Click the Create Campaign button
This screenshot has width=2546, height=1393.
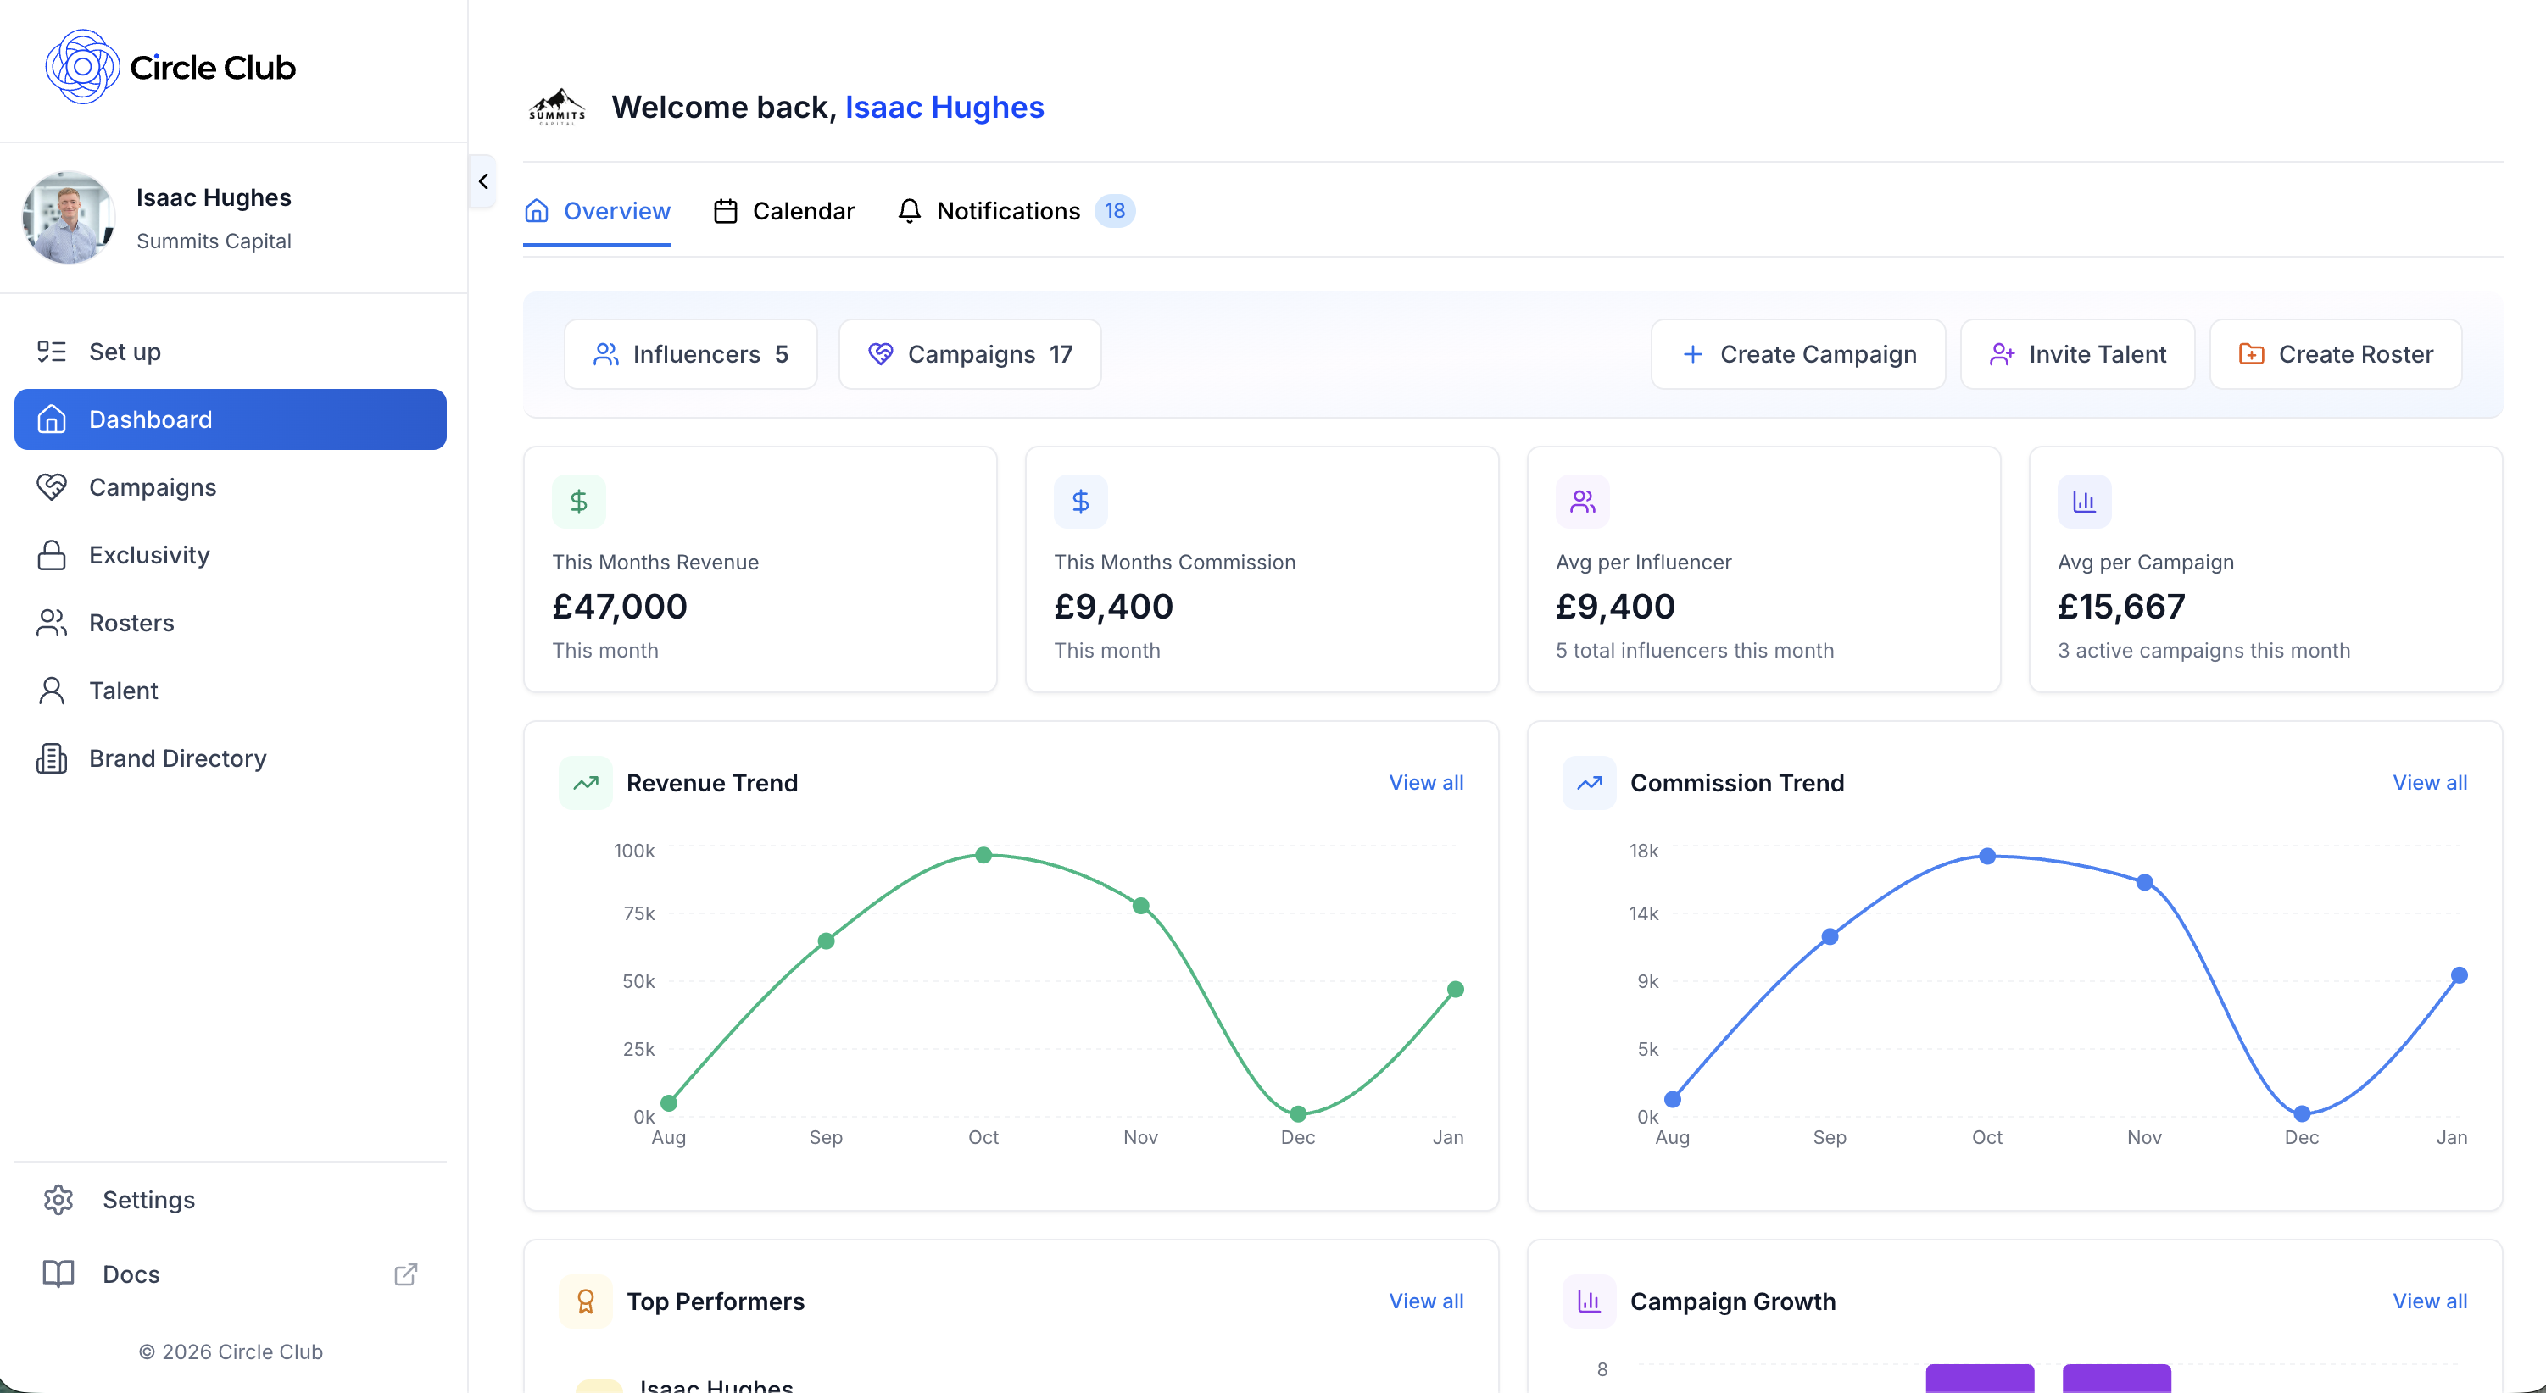(1798, 353)
